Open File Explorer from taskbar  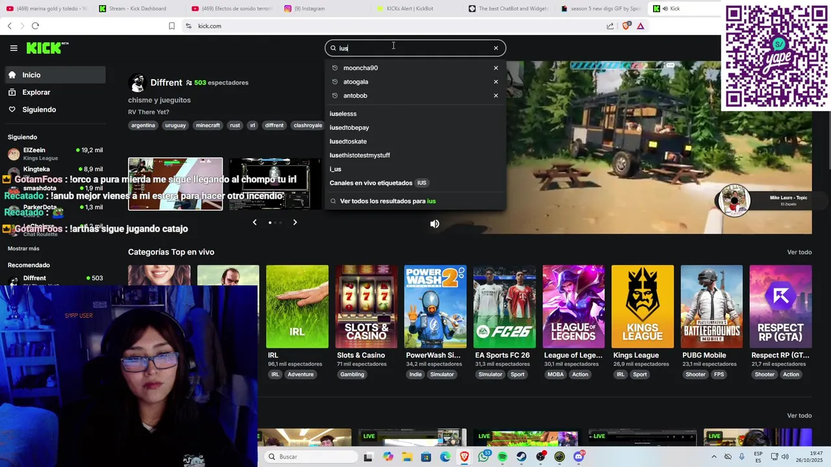[407, 457]
